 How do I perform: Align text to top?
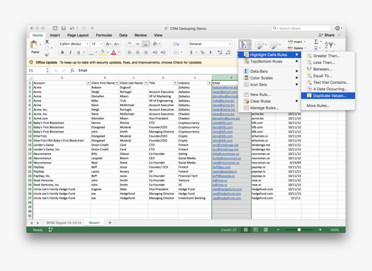click(x=129, y=44)
